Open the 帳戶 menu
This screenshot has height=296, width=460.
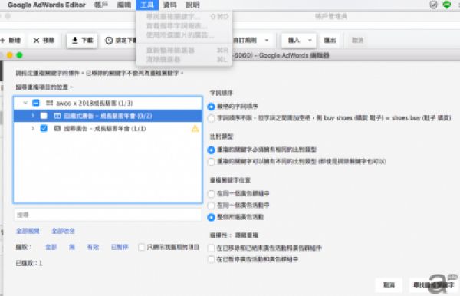pyautogui.click(x=101, y=5)
